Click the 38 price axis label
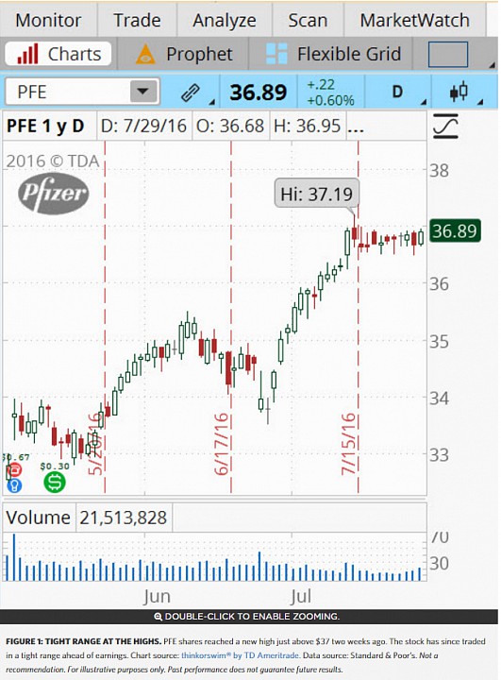Screen dimensions: 501x680 click(439, 171)
